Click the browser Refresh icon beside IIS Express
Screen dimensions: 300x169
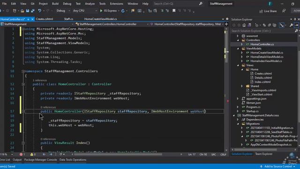point(123,11)
